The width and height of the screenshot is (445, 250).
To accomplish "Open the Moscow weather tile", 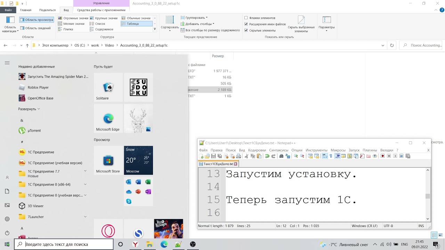I will pyautogui.click(x=138, y=160).
